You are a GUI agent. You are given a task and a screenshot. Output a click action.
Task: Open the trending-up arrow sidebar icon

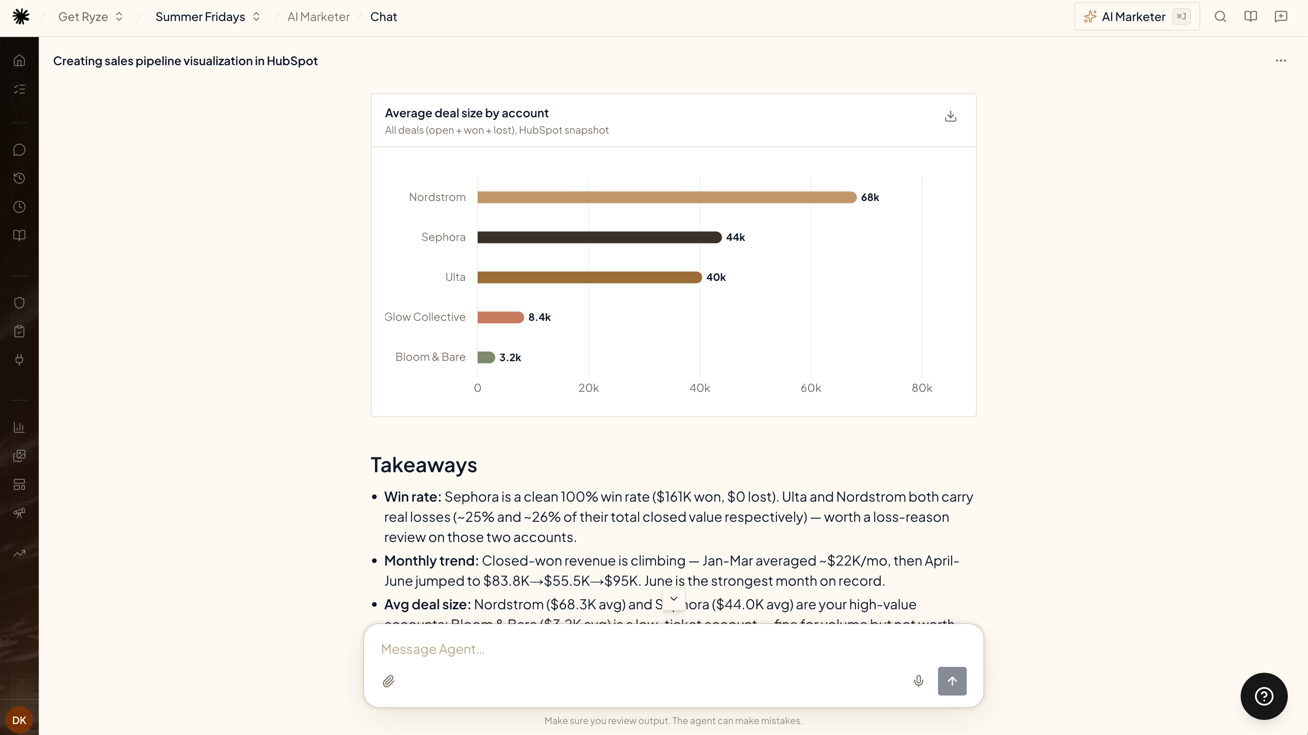click(x=19, y=553)
